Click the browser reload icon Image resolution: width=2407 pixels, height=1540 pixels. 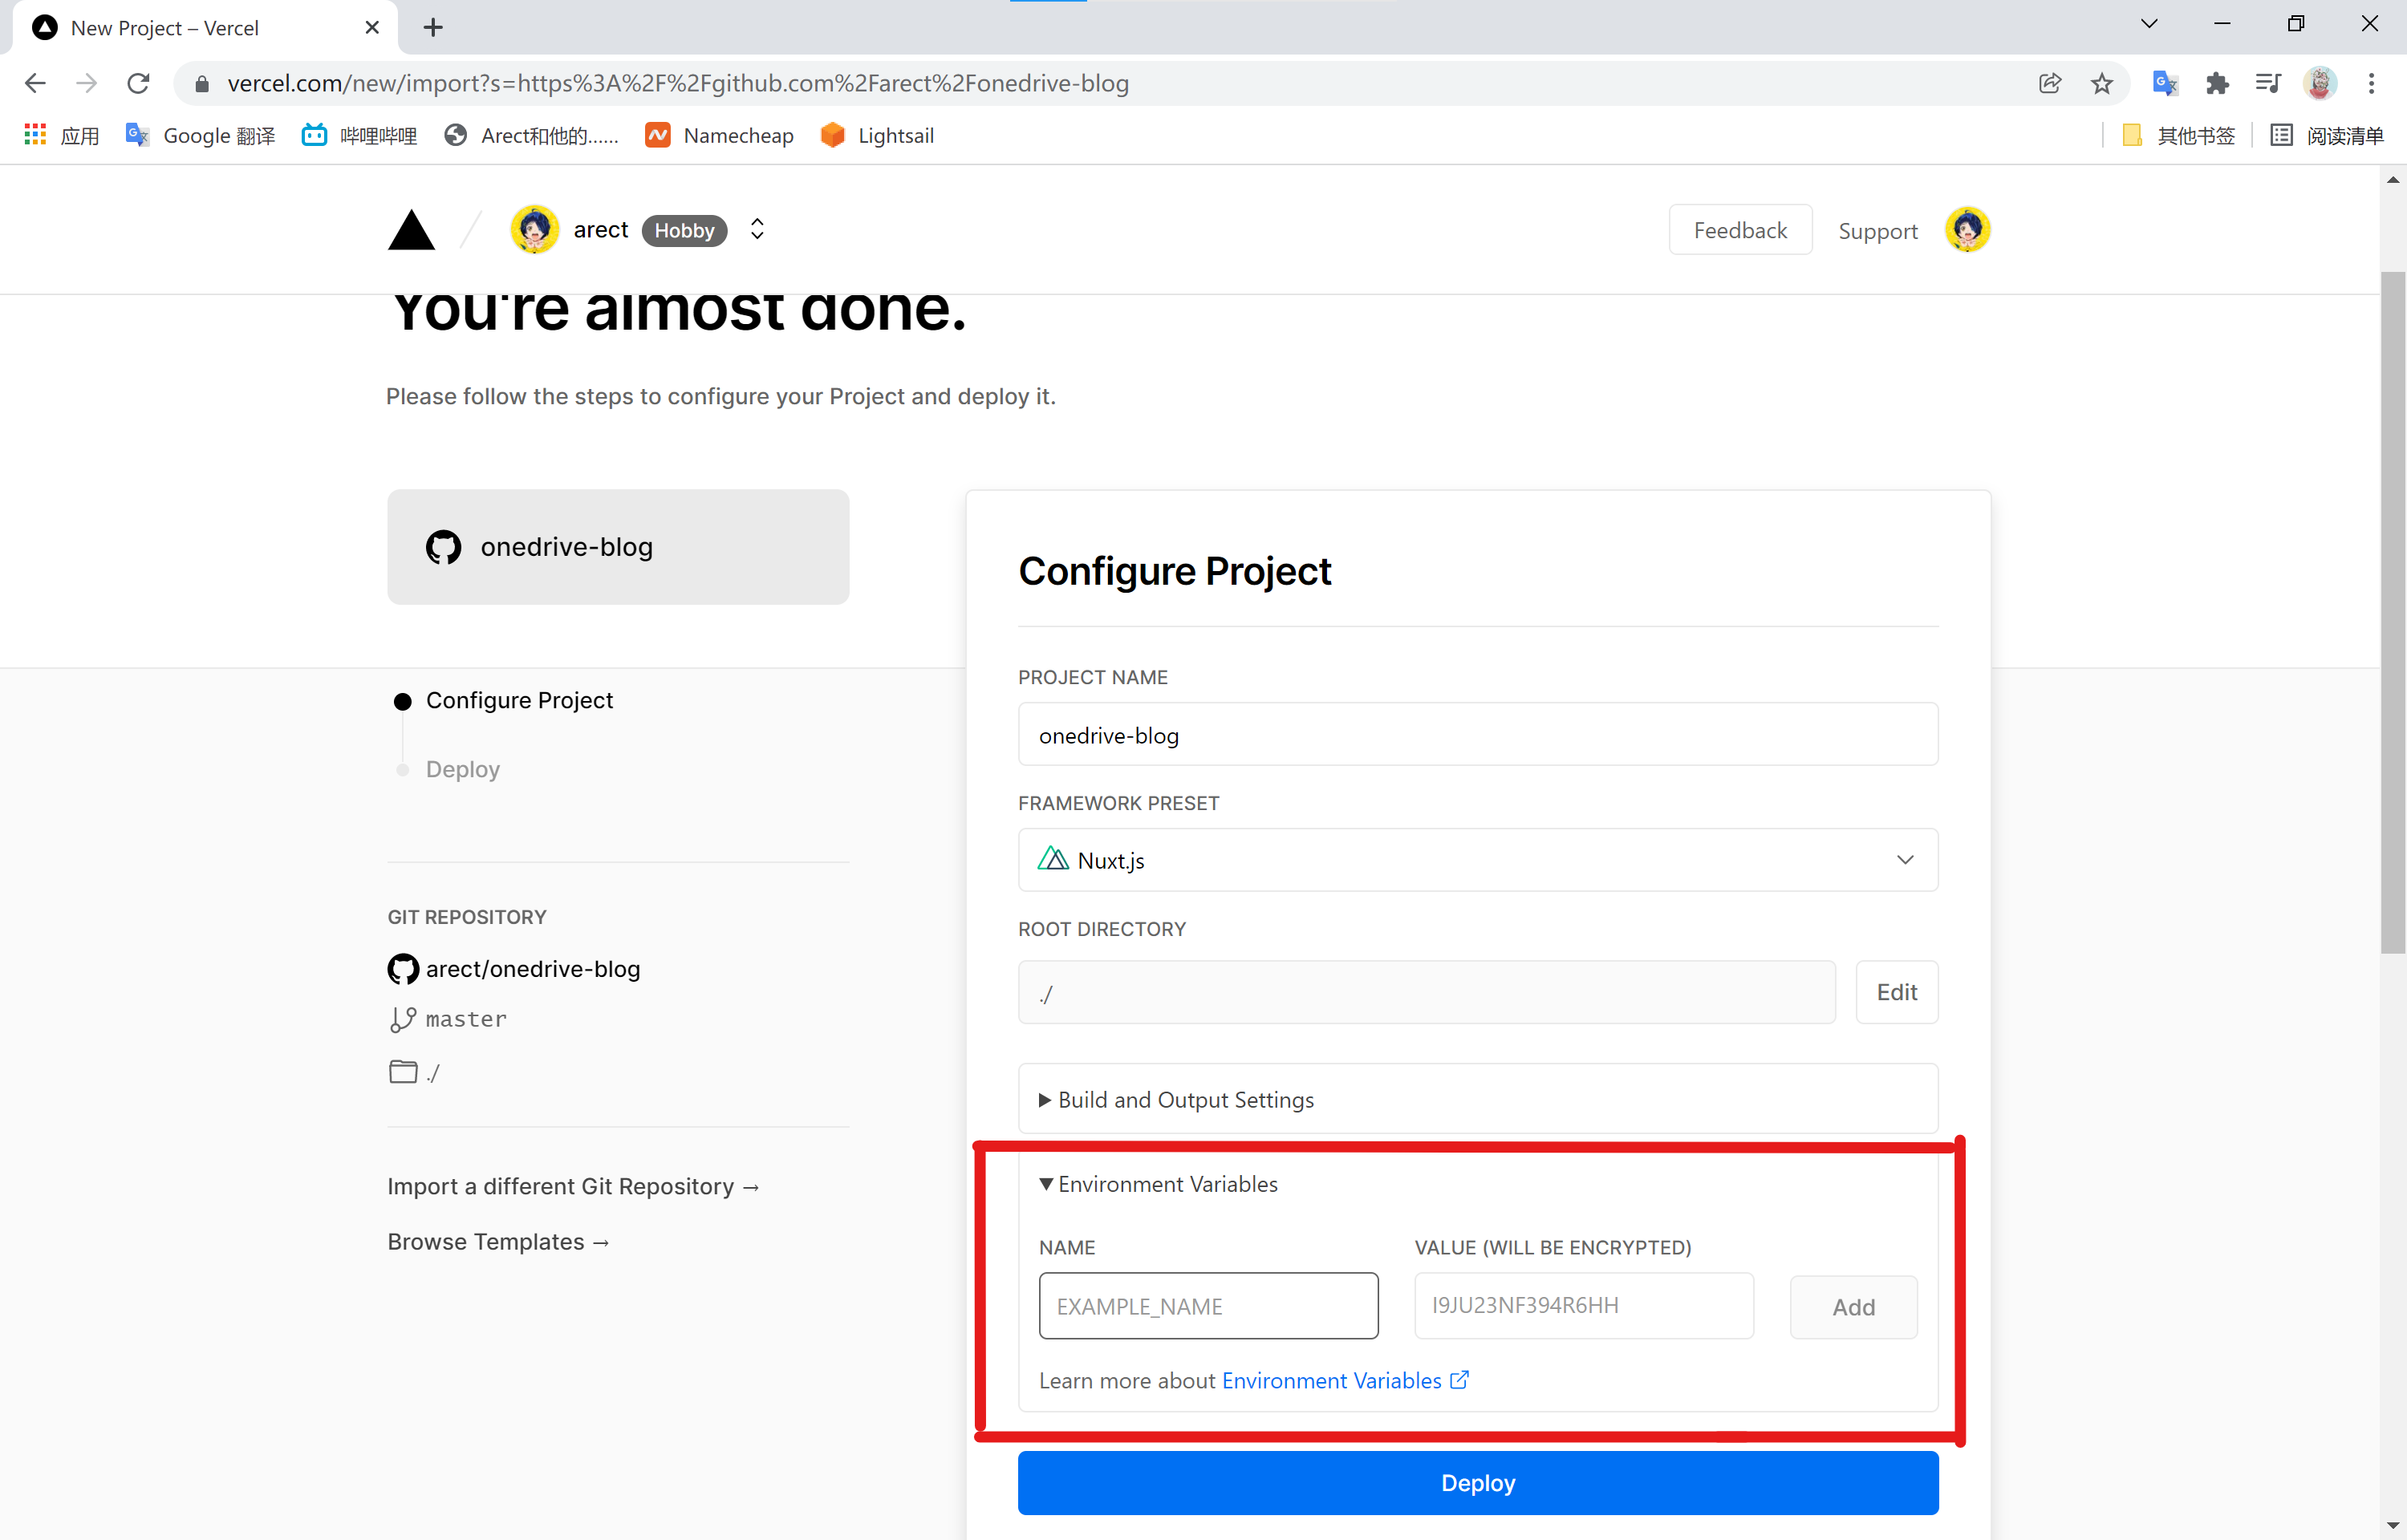[138, 83]
